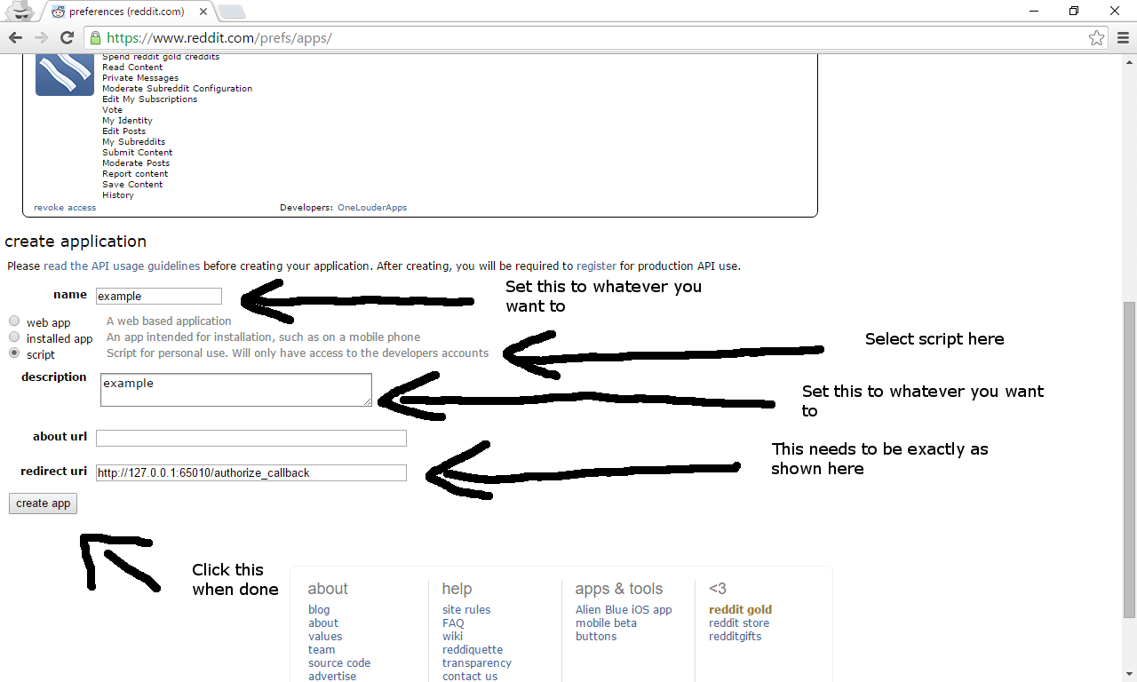This screenshot has width=1137, height=682.
Task: Select the preferences (reddit.com) tab
Action: tap(127, 12)
